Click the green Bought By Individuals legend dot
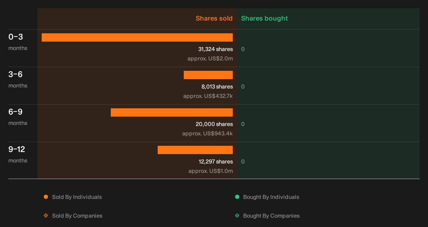Image resolution: width=428 pixels, height=227 pixels. point(237,197)
